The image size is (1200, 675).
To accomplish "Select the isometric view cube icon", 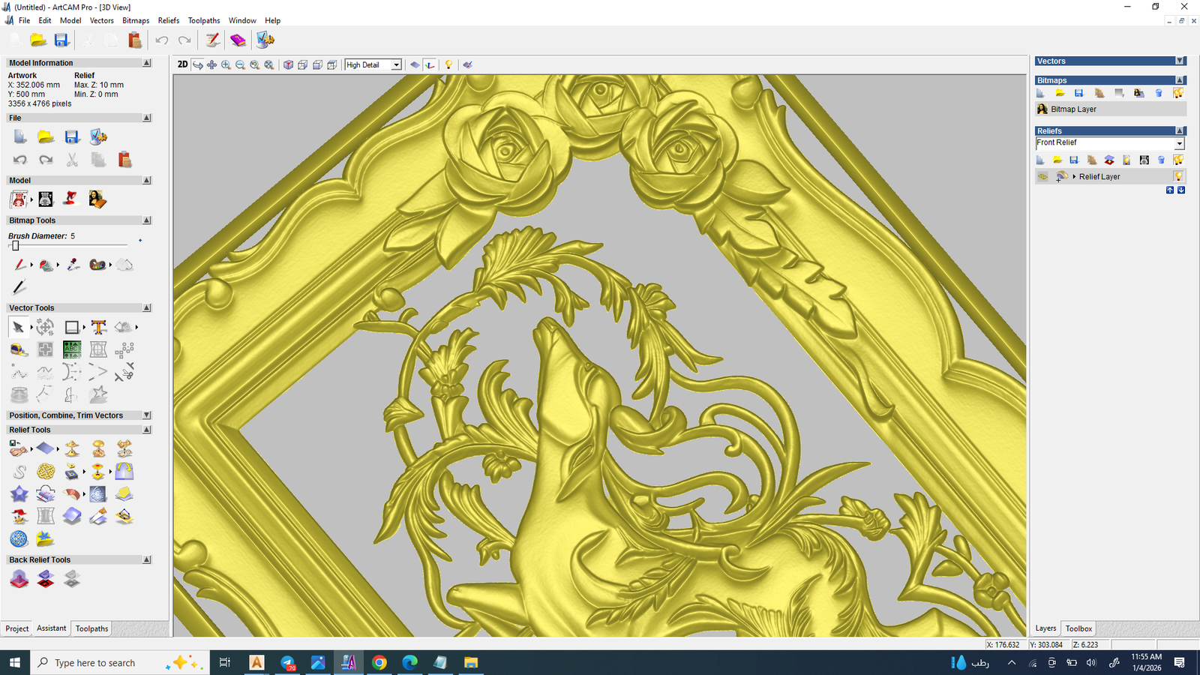I will click(x=288, y=65).
